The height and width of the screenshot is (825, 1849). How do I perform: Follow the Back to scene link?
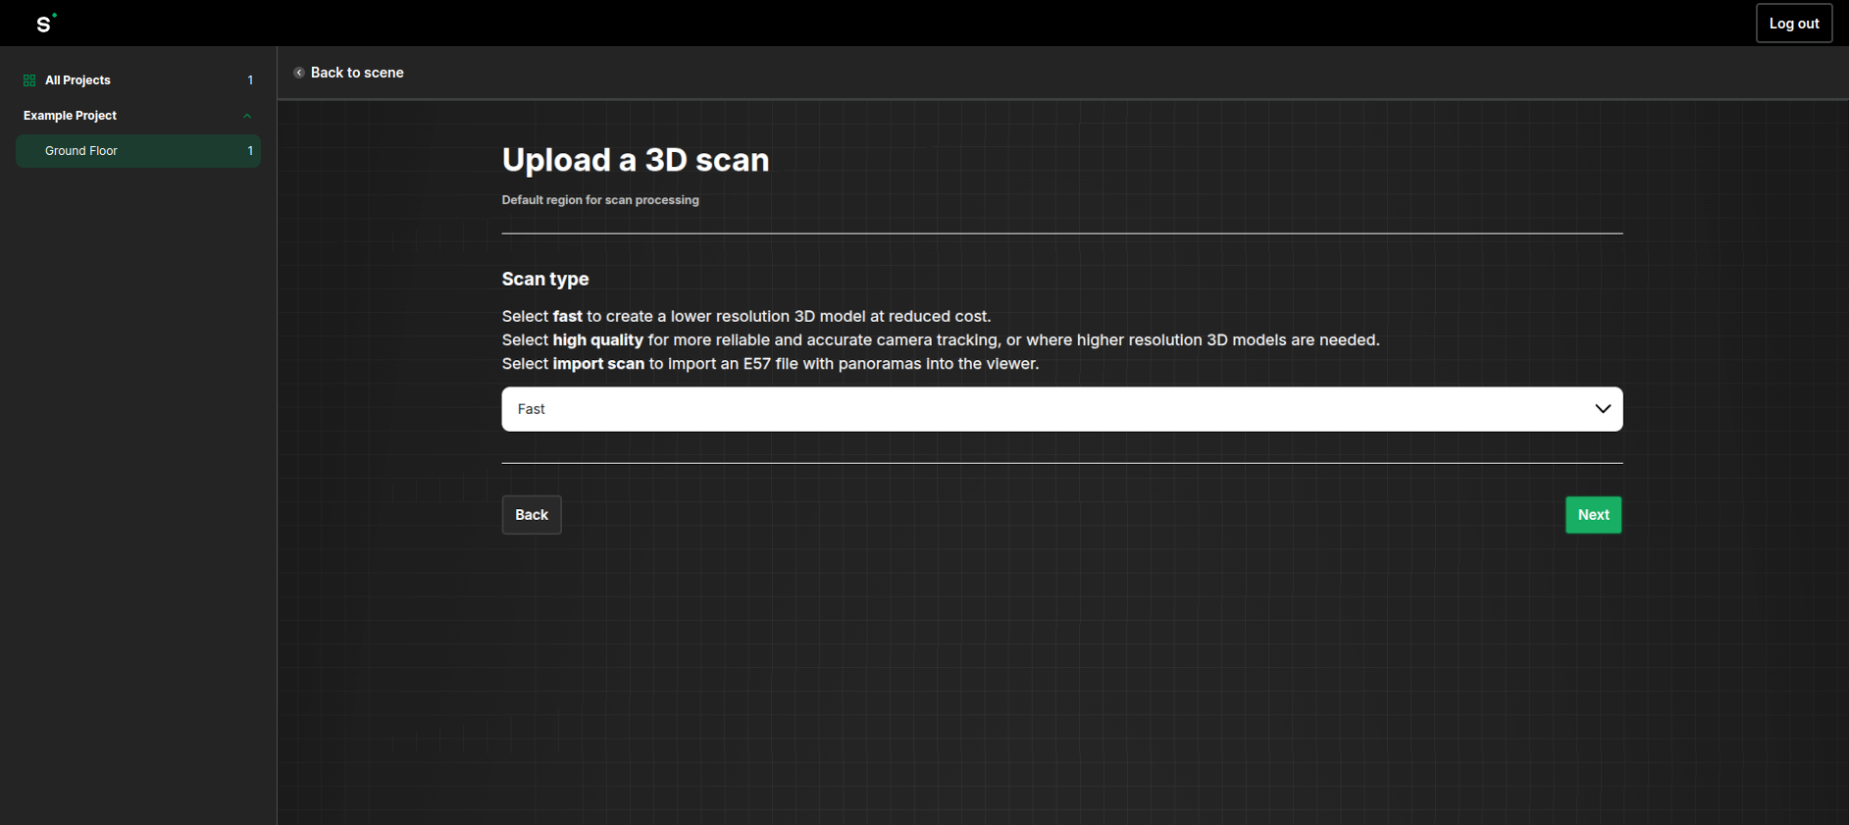(x=357, y=73)
